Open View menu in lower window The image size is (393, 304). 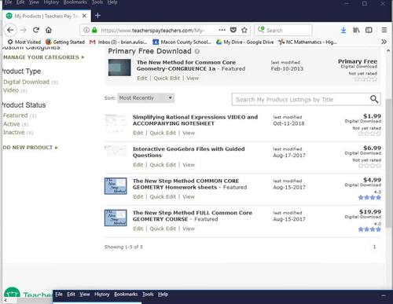[85, 295]
